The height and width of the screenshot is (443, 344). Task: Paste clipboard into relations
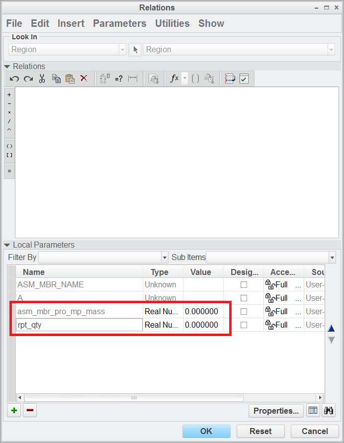pos(70,79)
